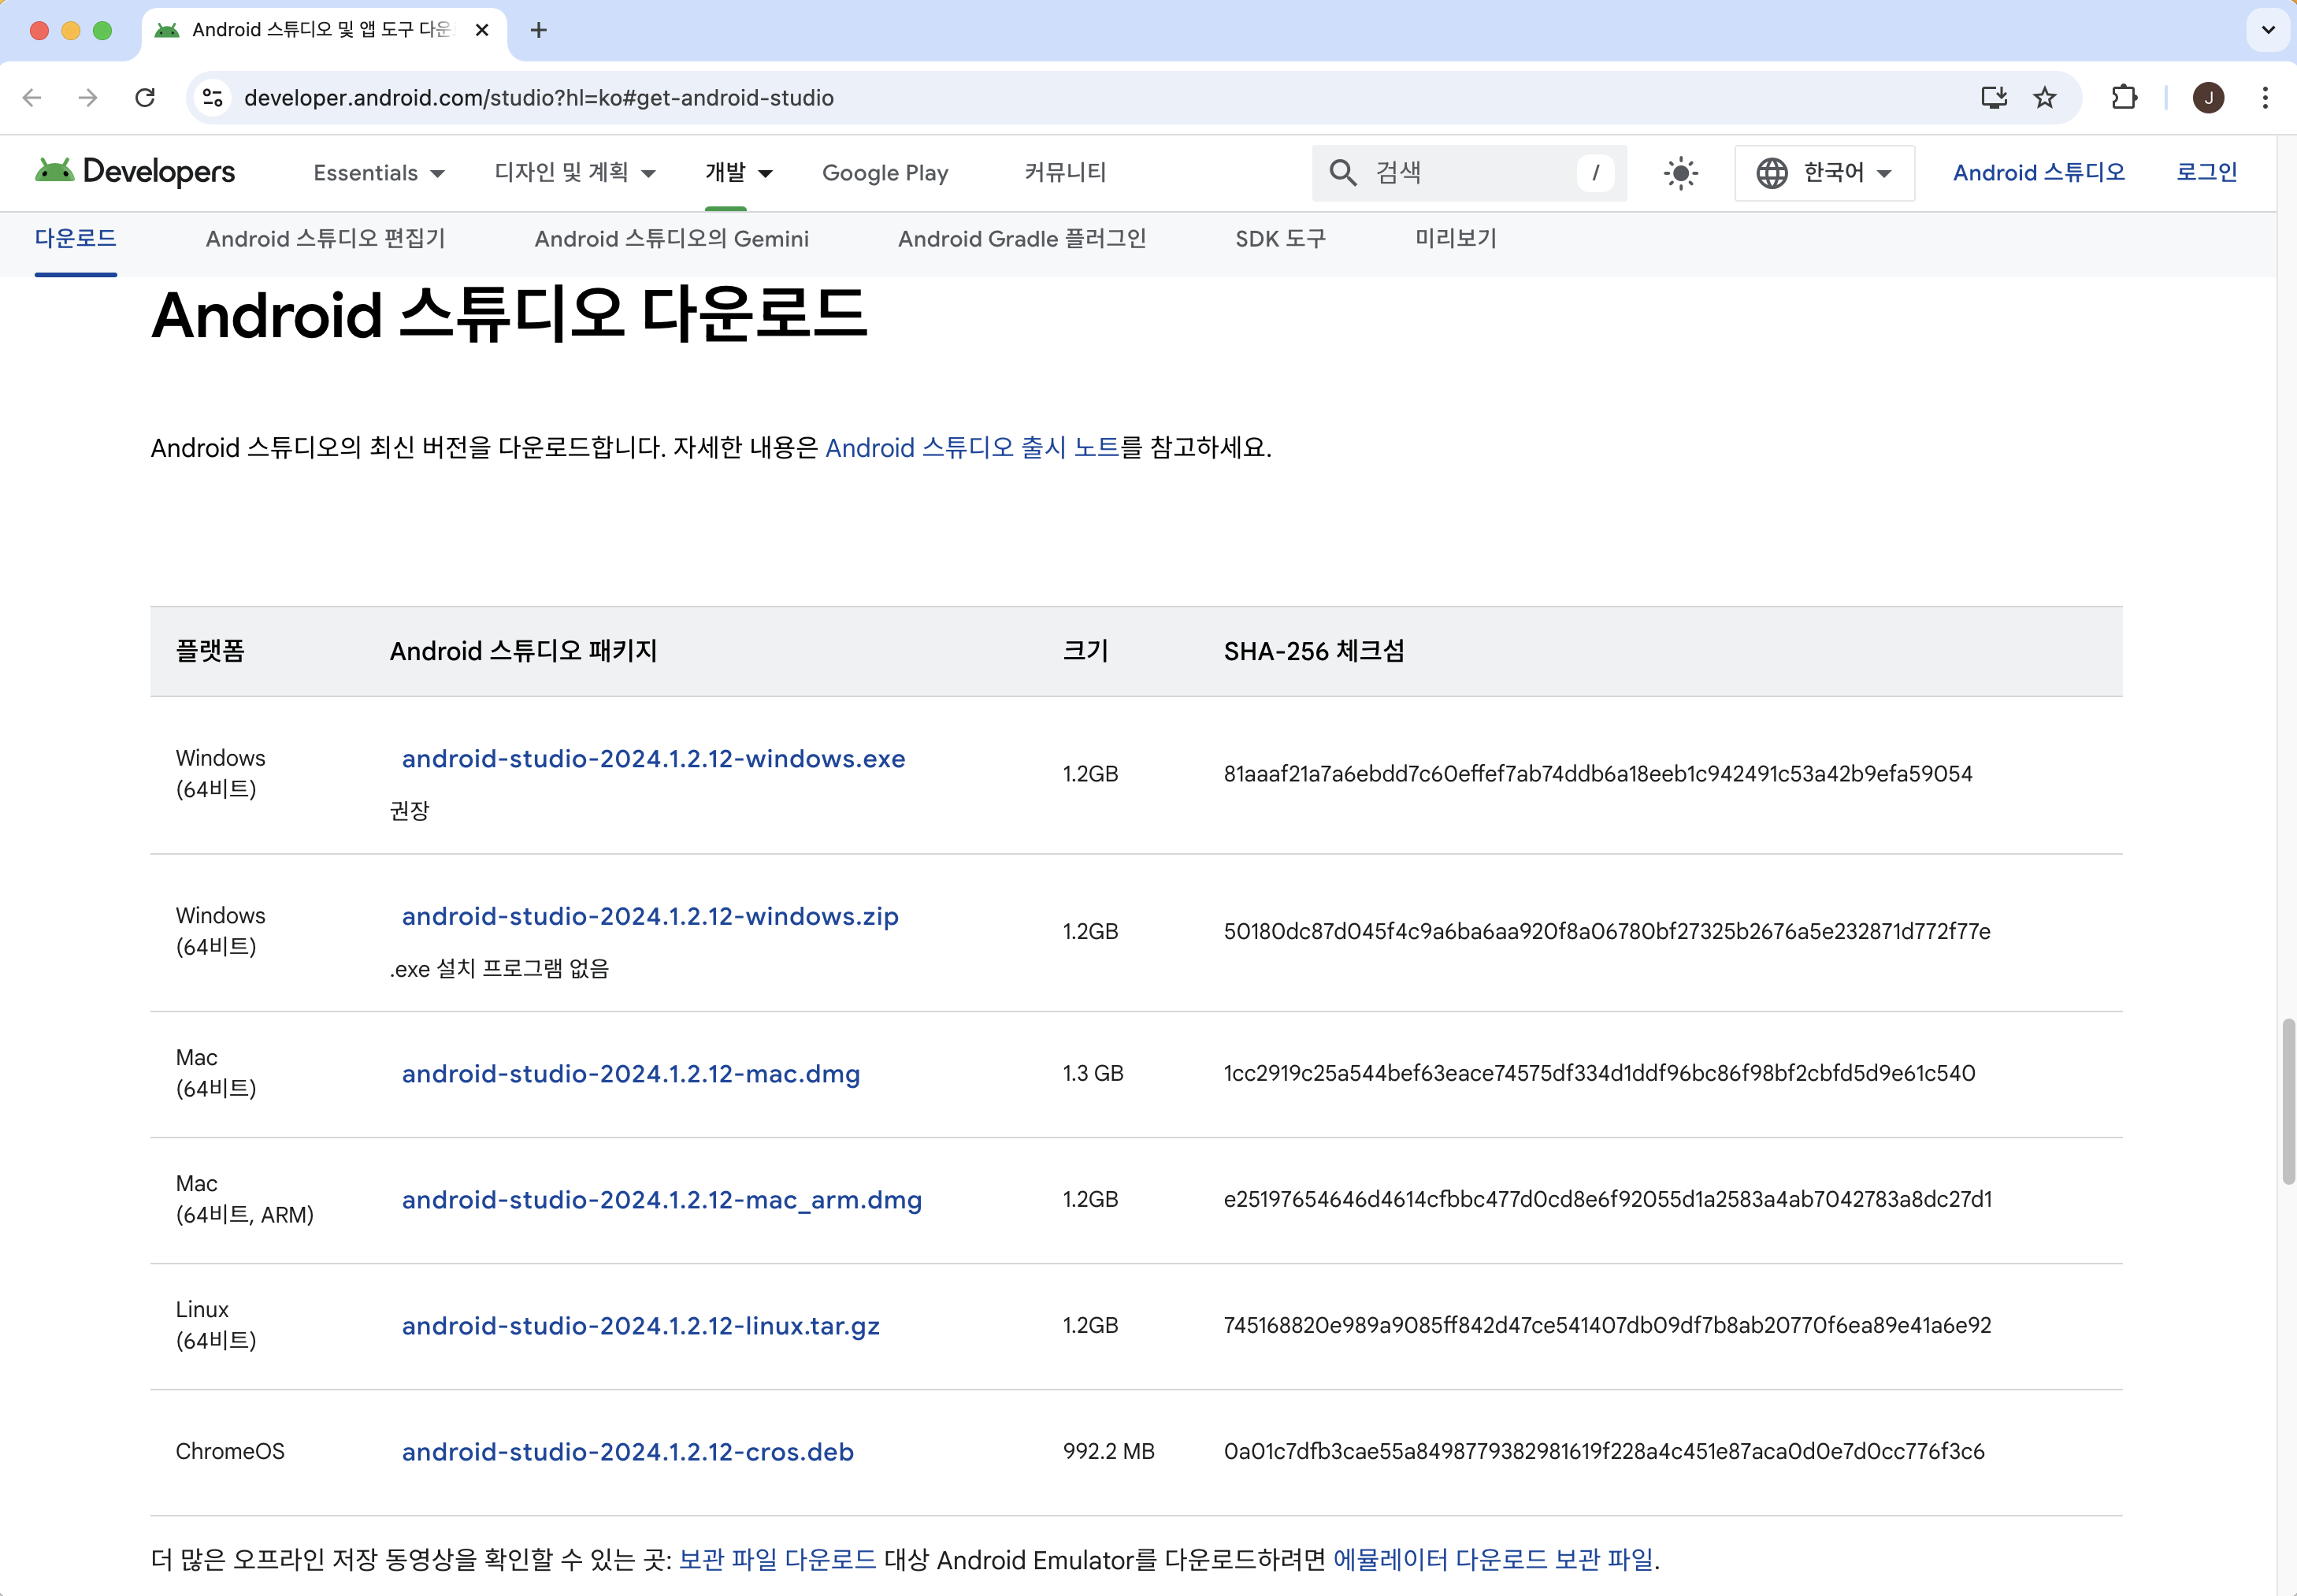This screenshot has width=2297, height=1596.
Task: Expand the Essentials dropdown menu
Action: (x=379, y=173)
